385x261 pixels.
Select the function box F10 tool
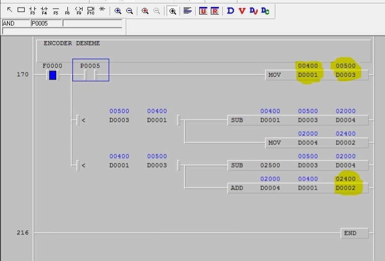point(91,11)
